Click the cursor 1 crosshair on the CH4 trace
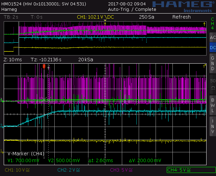 (x=44, y=100)
